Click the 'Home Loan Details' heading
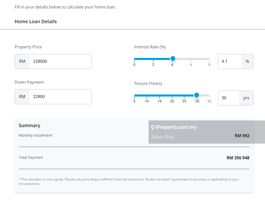Viewport: 265px width, 201px height. [x=36, y=22]
